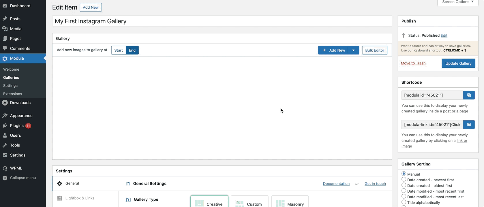The height and width of the screenshot is (207, 484).
Task: Click the Lightbox & Links tab icon
Action: point(60,198)
